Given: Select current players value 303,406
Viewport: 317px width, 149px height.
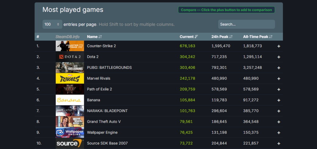Looking at the screenshot, I should coord(187,68).
